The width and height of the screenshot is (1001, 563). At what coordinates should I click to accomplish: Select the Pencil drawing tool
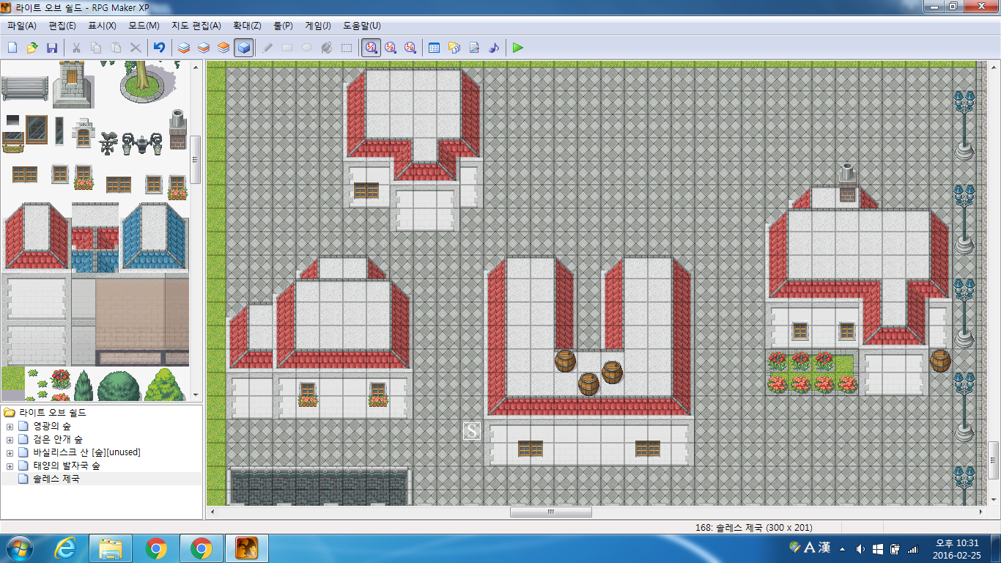point(267,48)
